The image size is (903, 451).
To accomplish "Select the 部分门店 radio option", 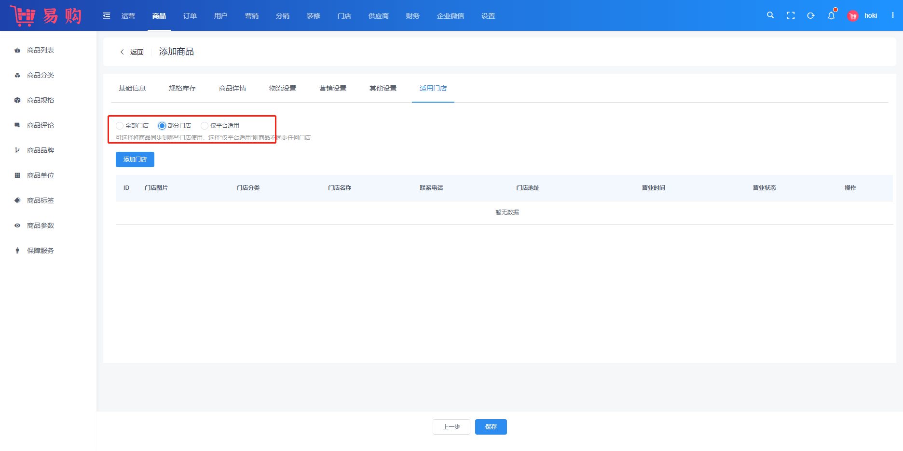I will 162,126.
